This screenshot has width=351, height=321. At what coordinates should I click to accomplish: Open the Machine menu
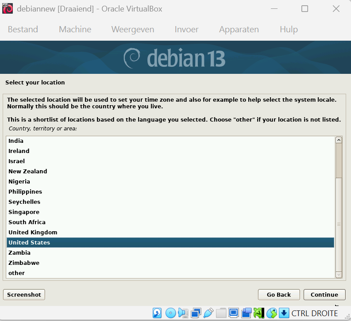(75, 29)
